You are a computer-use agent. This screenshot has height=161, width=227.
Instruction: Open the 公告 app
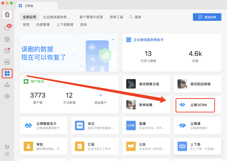[x=146, y=146]
